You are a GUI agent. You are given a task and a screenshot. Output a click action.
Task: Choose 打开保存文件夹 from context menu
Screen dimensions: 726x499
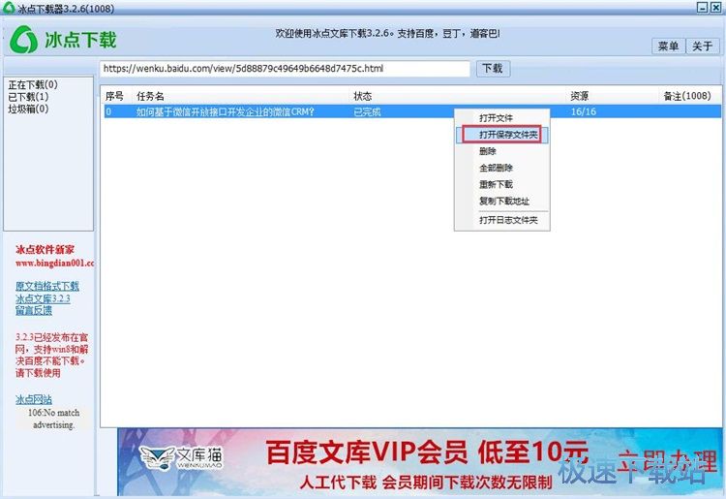click(x=501, y=135)
